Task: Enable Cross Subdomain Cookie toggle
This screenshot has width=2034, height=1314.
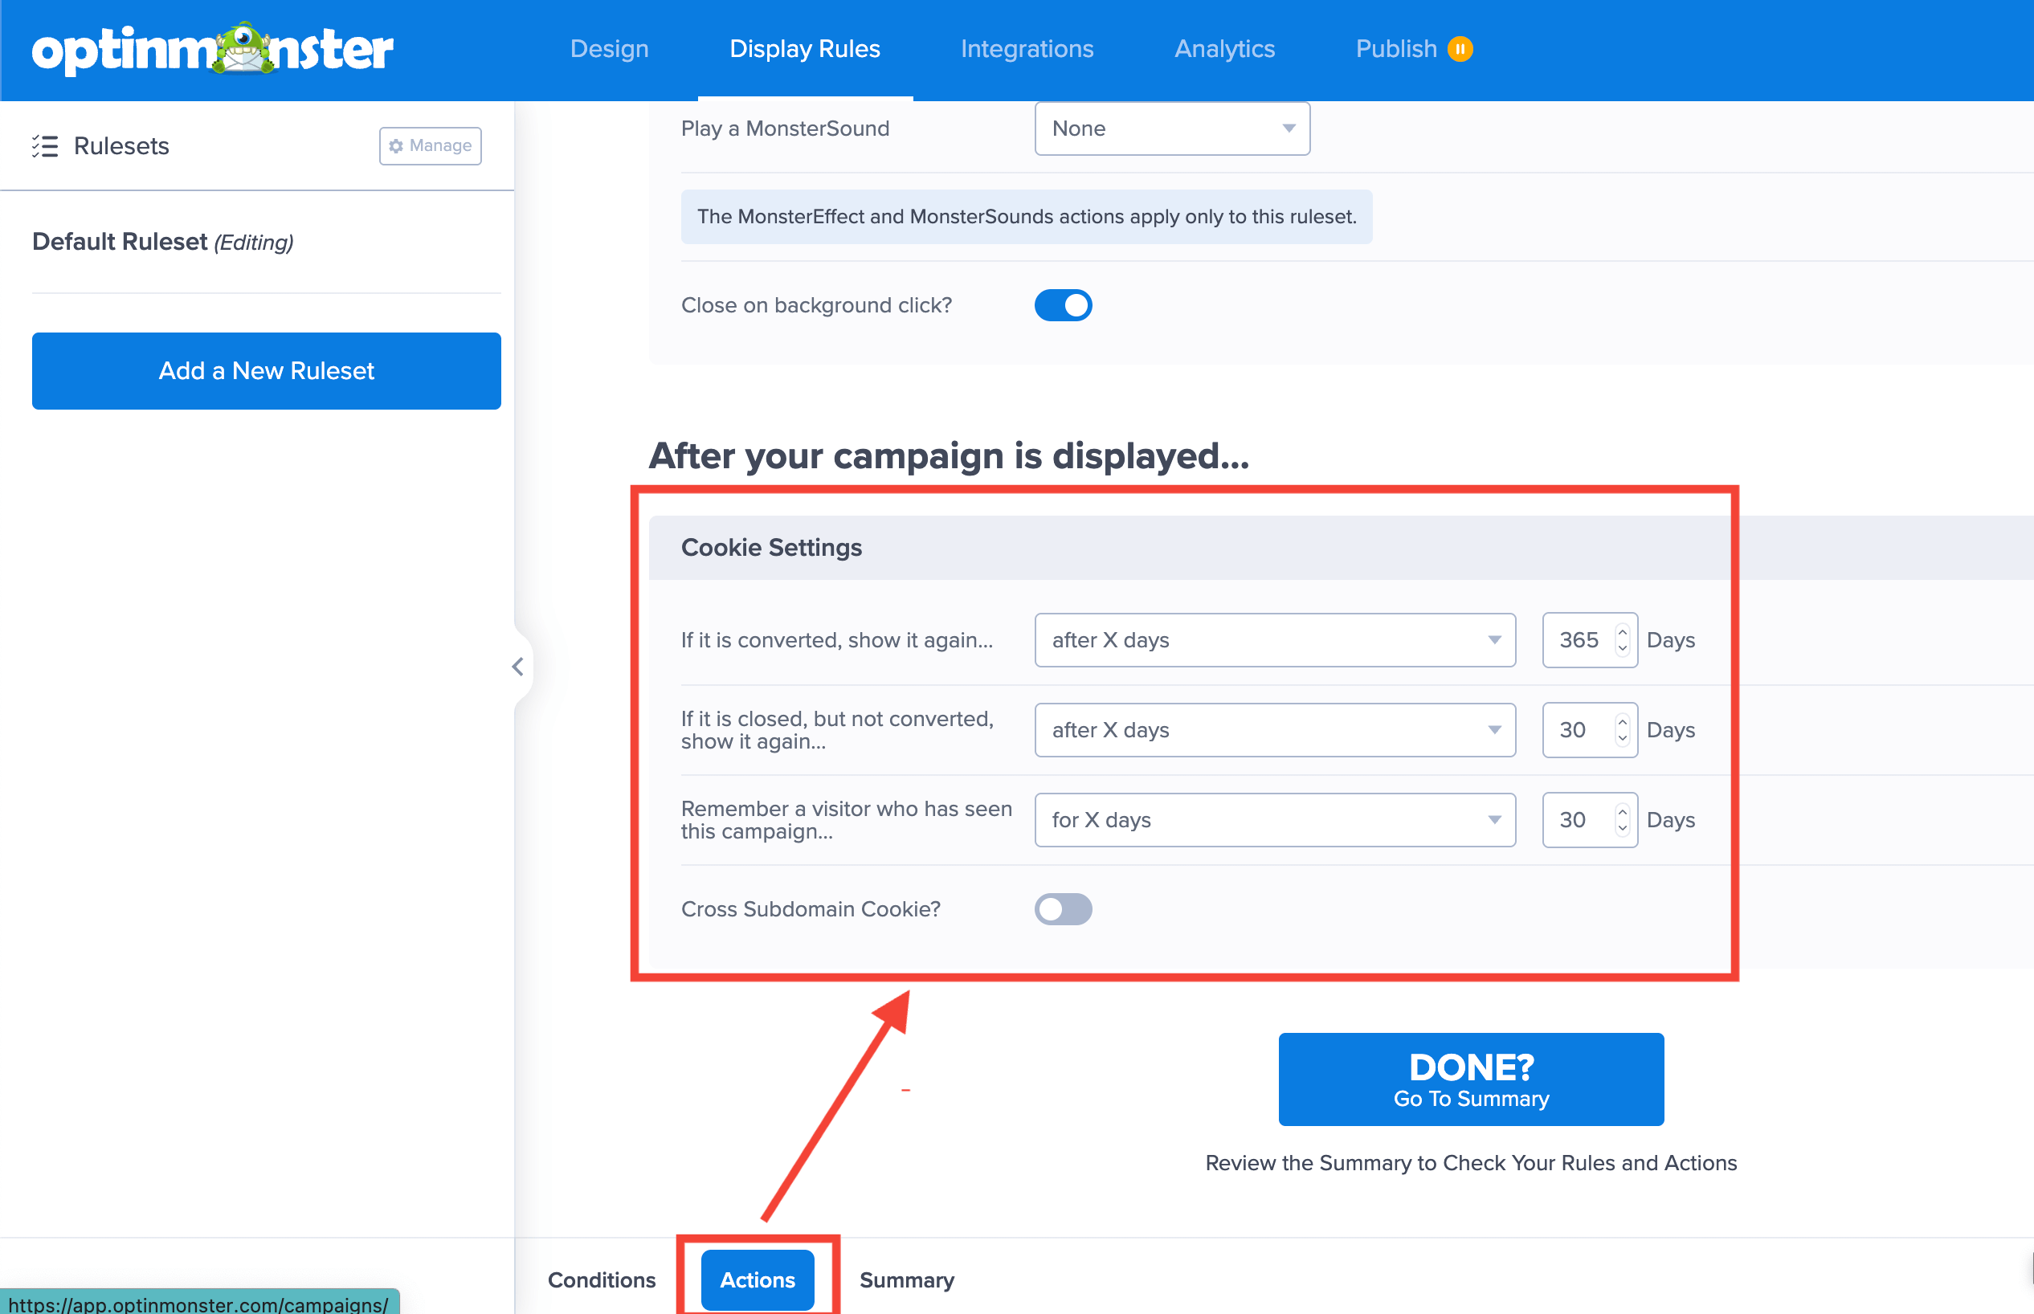Action: [x=1063, y=908]
